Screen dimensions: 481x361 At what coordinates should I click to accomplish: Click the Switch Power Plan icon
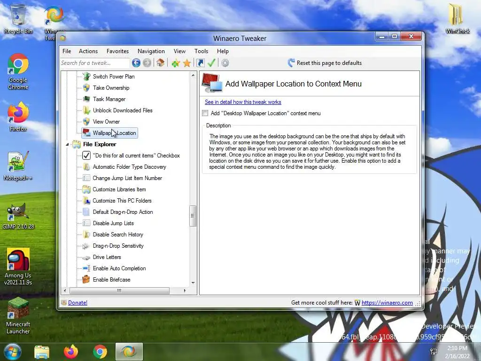coord(86,77)
